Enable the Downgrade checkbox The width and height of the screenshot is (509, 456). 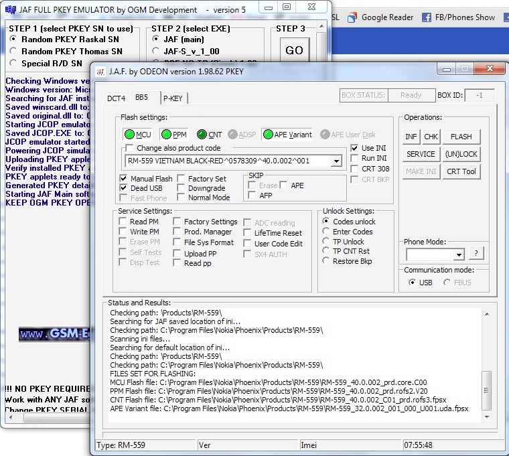[x=181, y=188]
